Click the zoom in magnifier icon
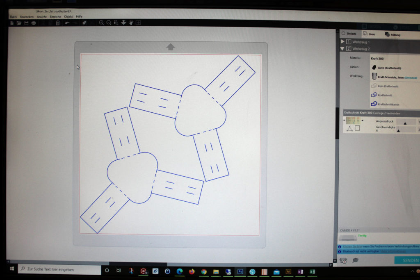 101,23
